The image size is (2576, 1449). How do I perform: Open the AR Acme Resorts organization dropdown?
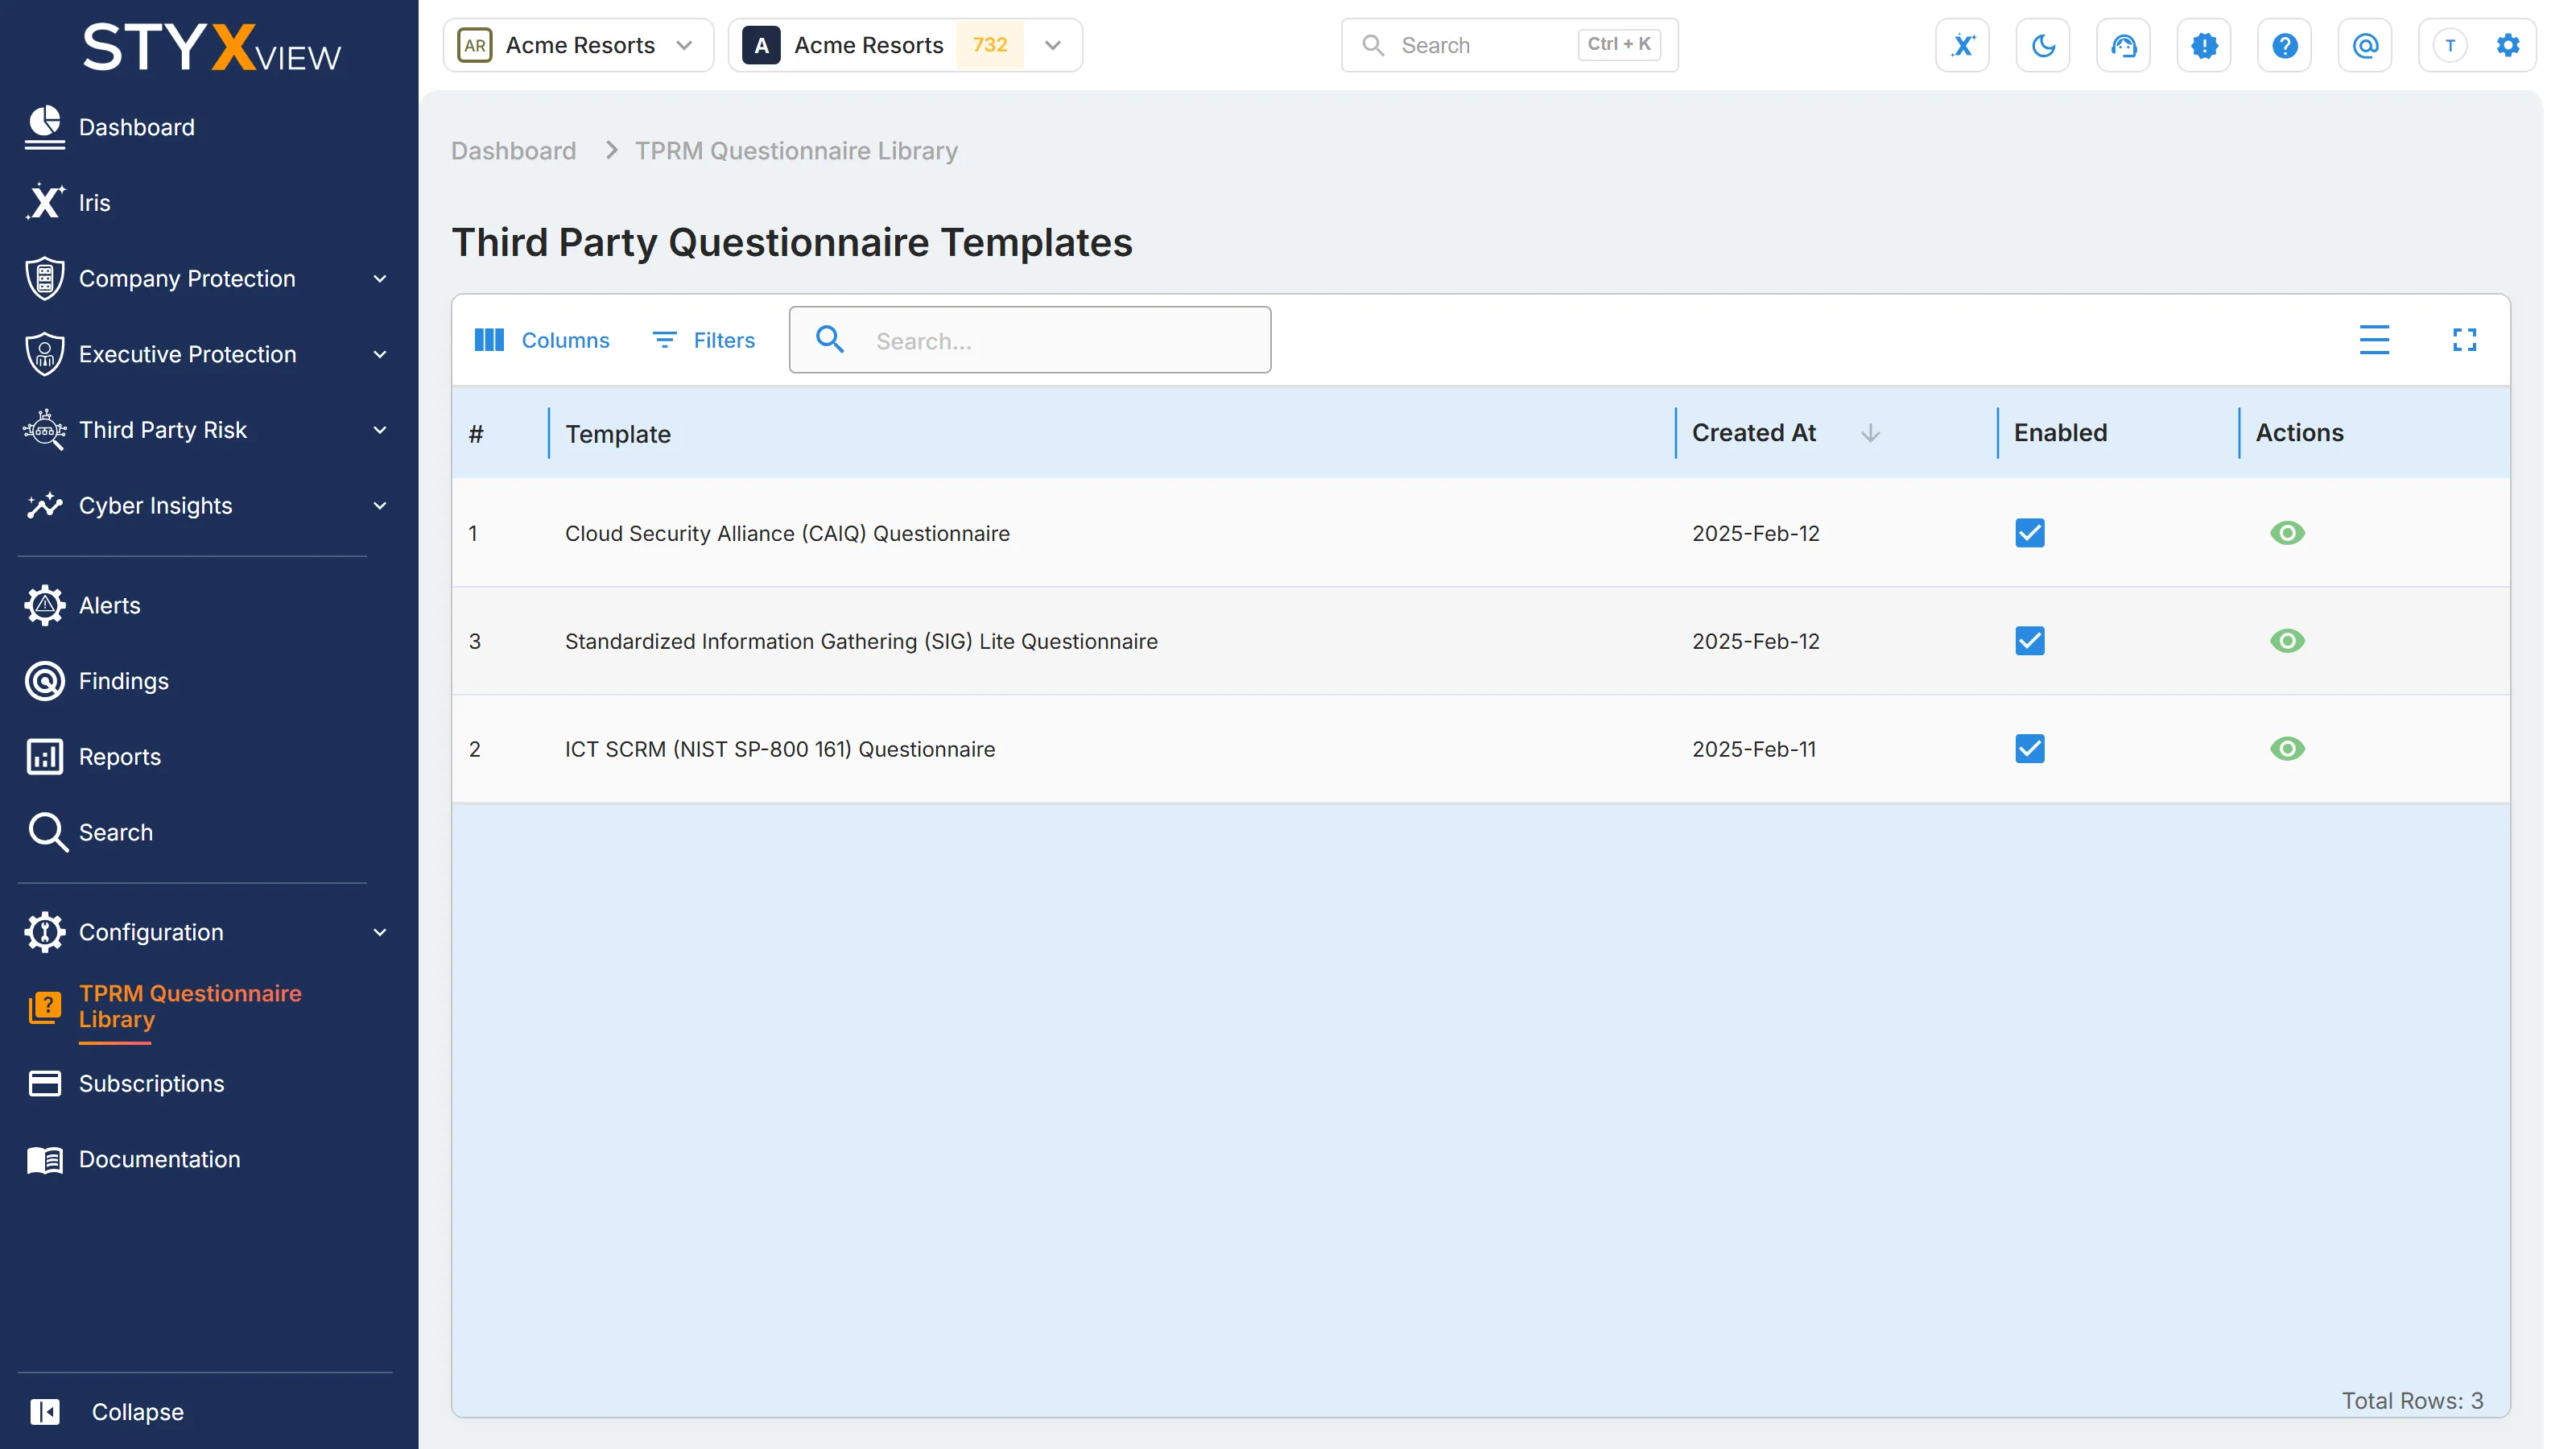578,45
